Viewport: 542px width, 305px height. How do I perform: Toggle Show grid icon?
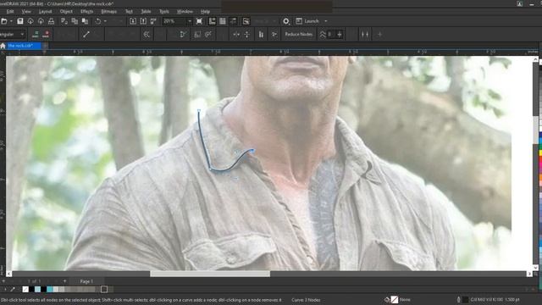(x=223, y=21)
